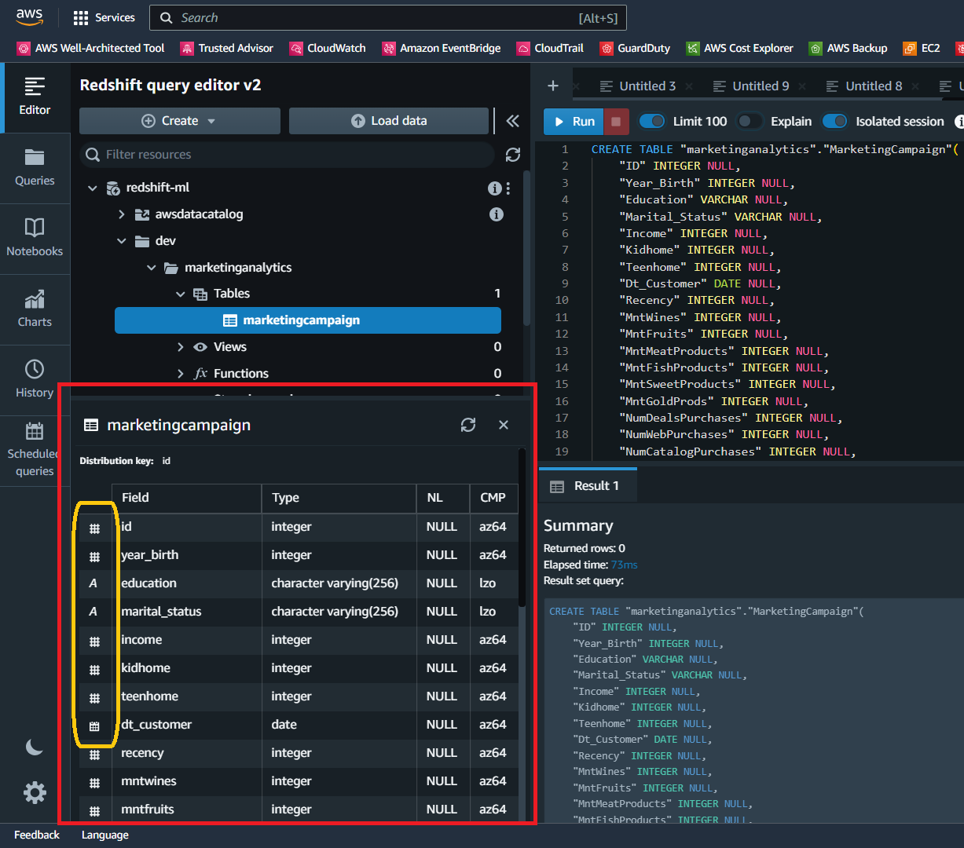This screenshot has width=964, height=848.
Task: Sort by the Type column header
Action: pyautogui.click(x=339, y=498)
